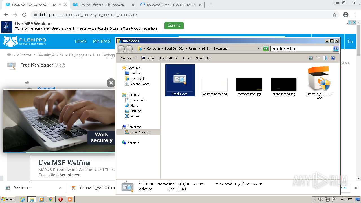Open the Videos library

(x=135, y=116)
